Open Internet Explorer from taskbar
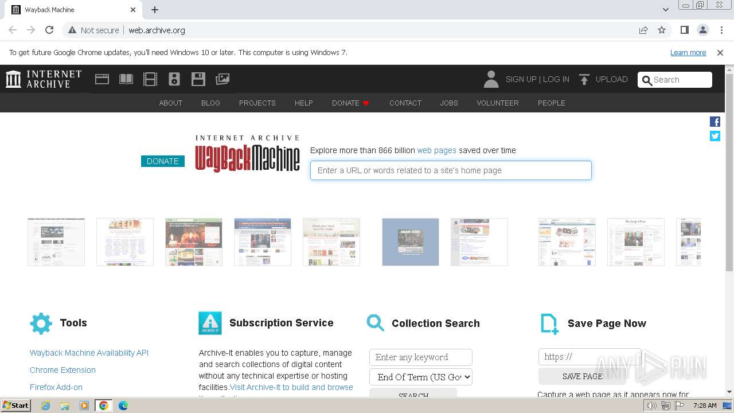Screen dimensions: 734x413 click(46, 406)
